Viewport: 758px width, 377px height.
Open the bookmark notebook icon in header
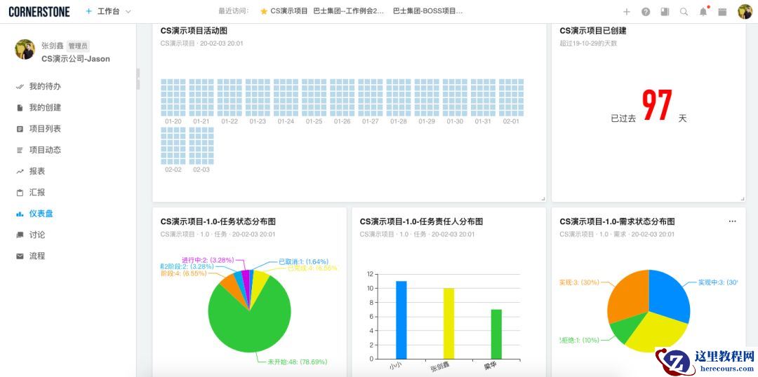pyautogui.click(x=665, y=12)
